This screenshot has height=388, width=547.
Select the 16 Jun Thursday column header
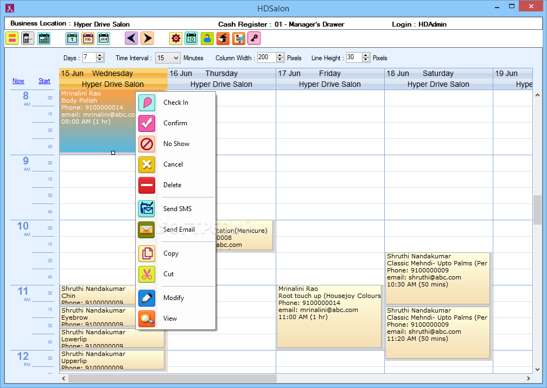[x=221, y=79]
